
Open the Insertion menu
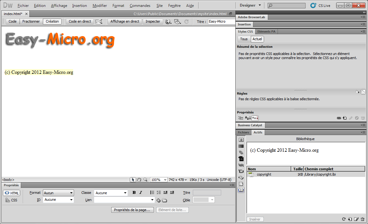[x=79, y=6]
